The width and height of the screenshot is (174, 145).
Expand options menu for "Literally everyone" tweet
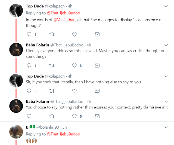coord(166,45)
